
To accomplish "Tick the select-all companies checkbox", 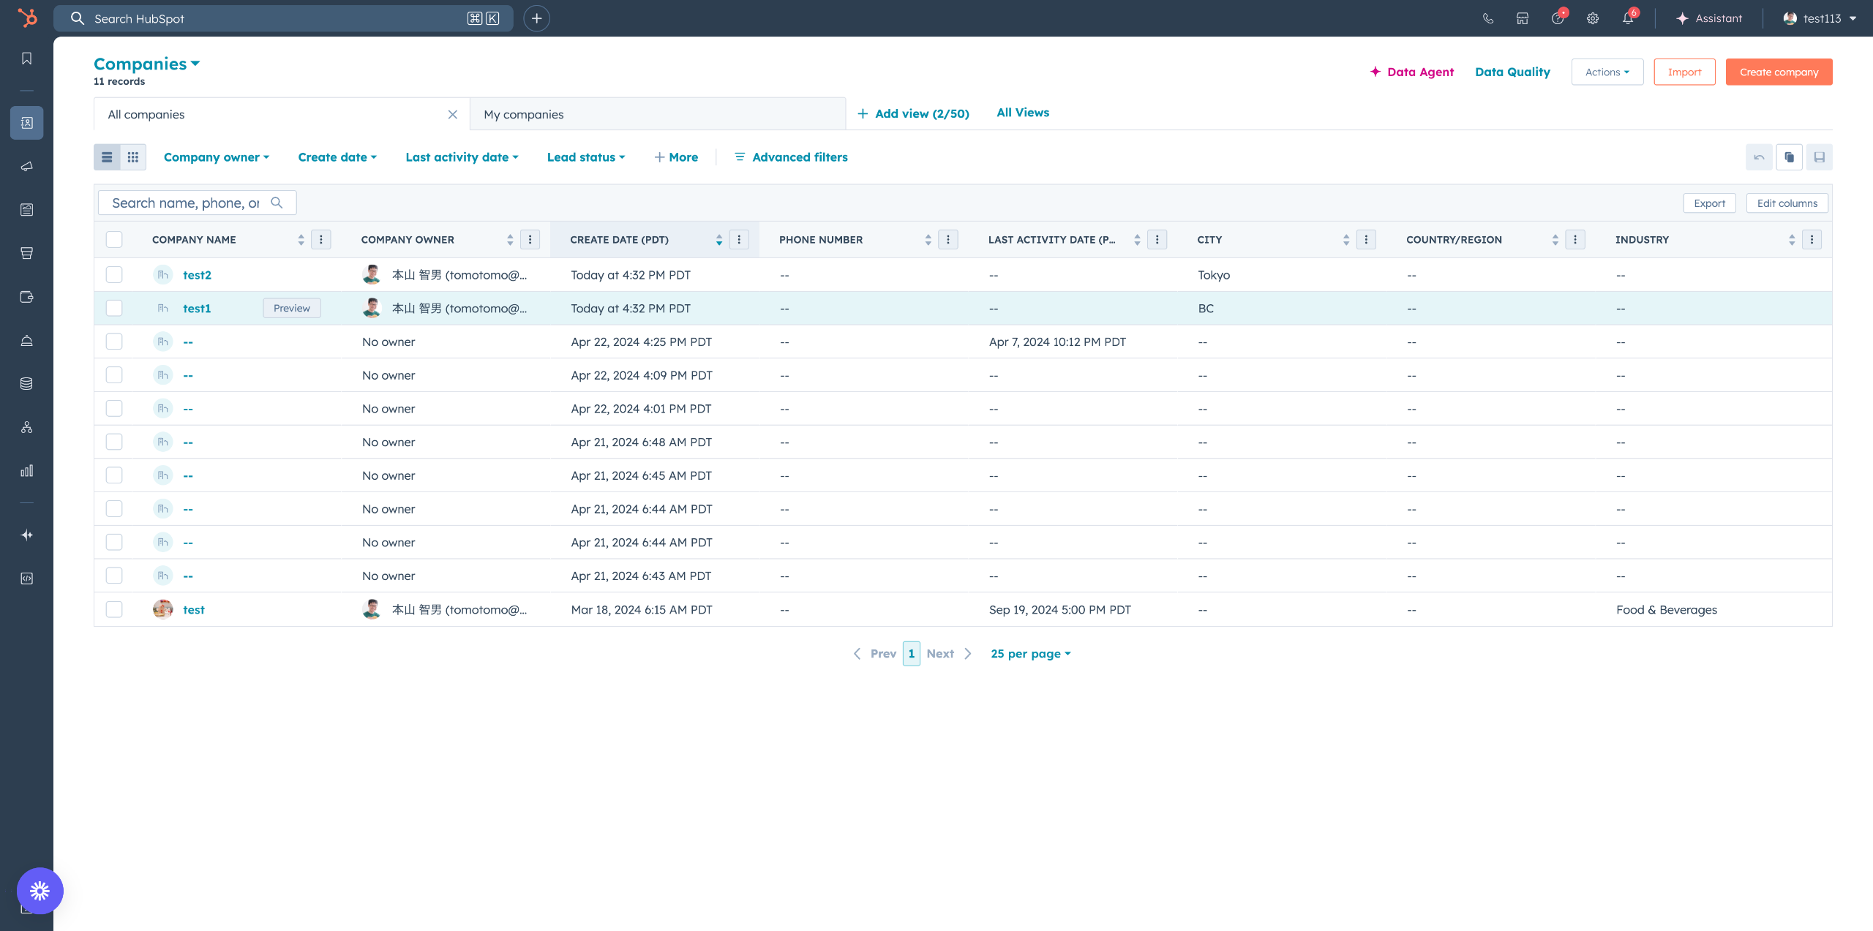I will 114,240.
